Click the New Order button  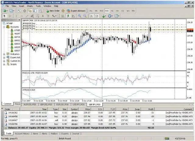(53, 11)
